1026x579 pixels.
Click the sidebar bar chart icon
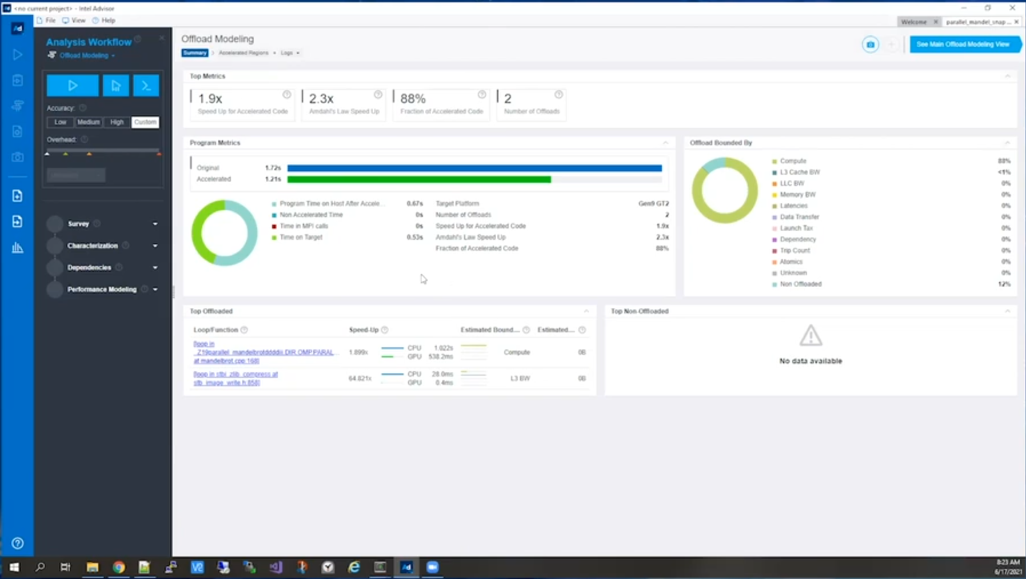(x=18, y=247)
